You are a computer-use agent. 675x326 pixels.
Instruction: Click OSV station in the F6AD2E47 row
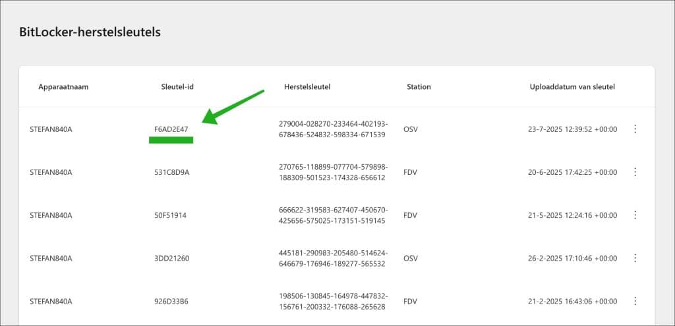click(x=410, y=129)
